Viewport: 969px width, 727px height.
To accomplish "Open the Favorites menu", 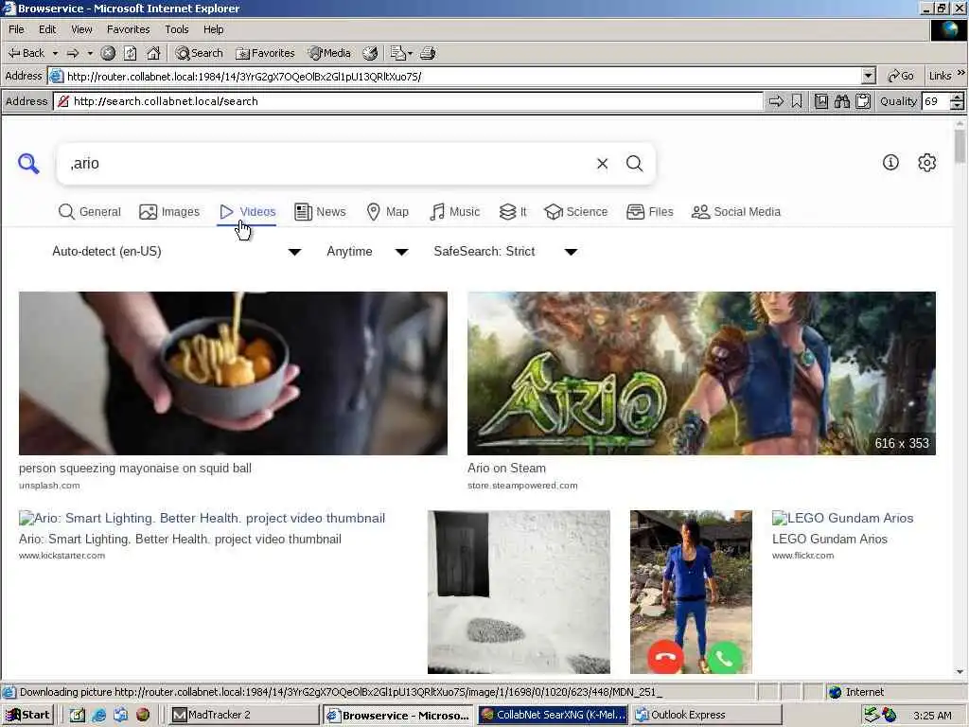I will [x=128, y=29].
